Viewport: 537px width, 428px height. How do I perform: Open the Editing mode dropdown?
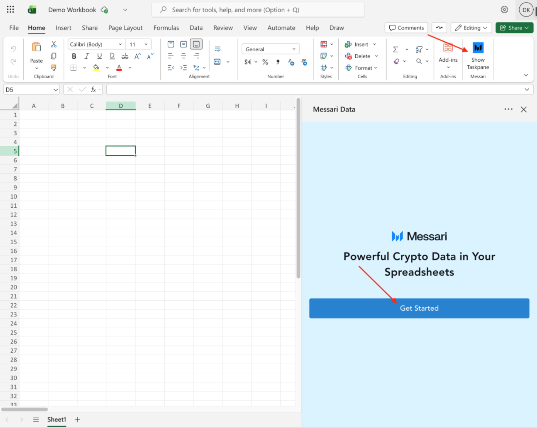pos(471,28)
